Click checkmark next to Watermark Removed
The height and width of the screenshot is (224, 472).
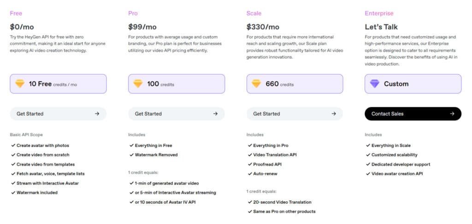tap(131, 155)
